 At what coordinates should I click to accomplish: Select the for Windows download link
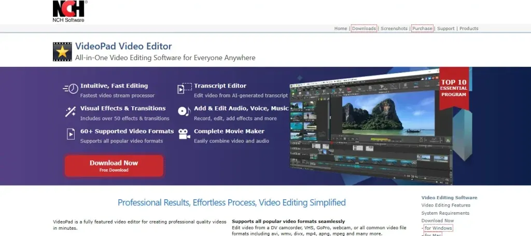coord(438,228)
